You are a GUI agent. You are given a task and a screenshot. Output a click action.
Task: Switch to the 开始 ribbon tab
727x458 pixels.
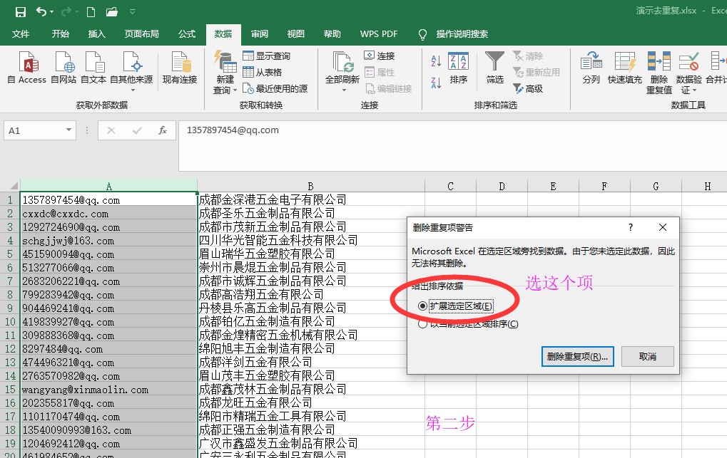coord(60,33)
